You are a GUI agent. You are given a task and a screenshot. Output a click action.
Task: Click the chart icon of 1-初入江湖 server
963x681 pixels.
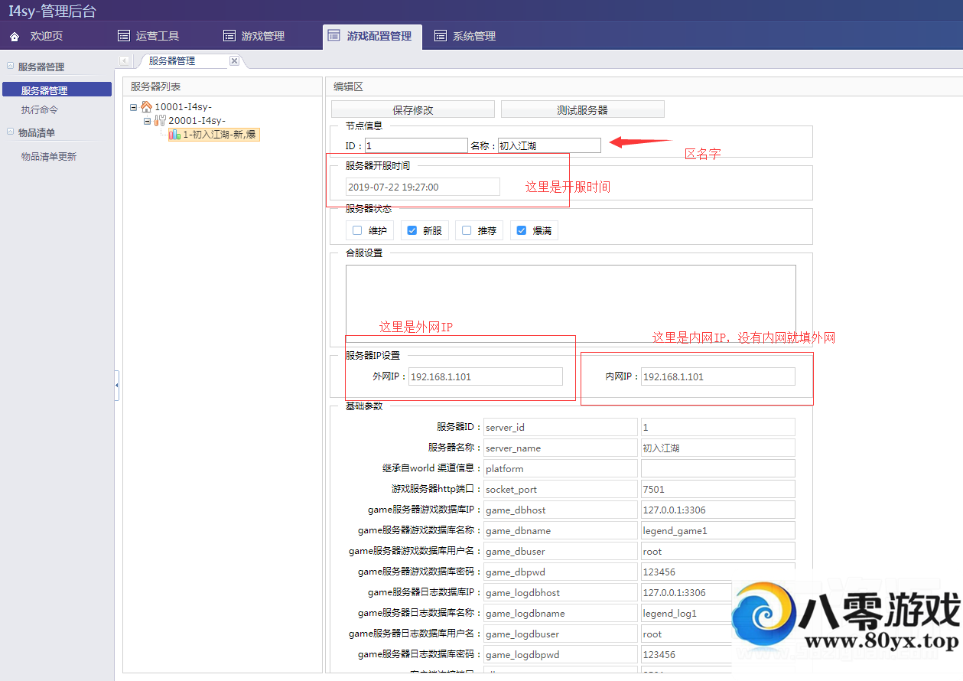(x=174, y=135)
